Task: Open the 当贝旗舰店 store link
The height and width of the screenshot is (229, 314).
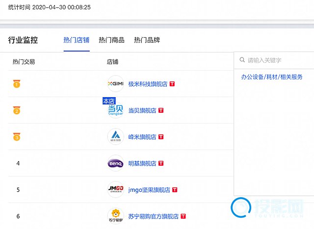Action: 142,111
